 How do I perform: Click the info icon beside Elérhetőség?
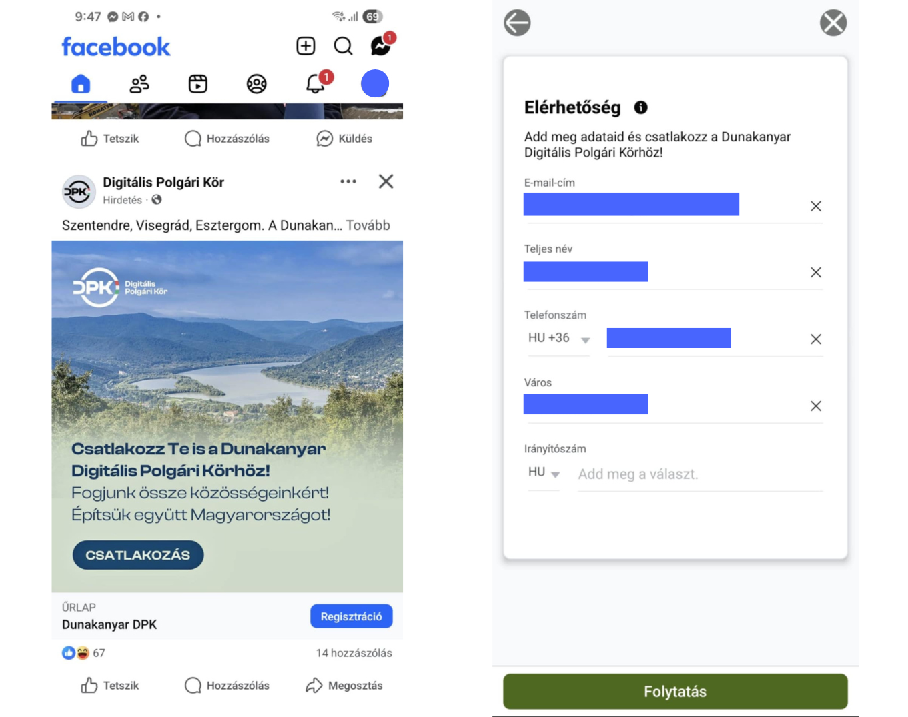(640, 107)
